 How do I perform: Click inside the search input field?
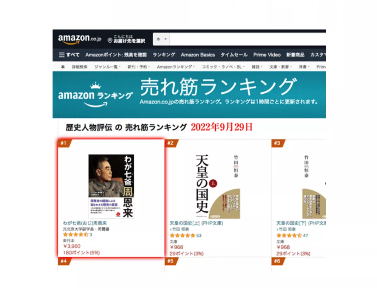pos(247,39)
